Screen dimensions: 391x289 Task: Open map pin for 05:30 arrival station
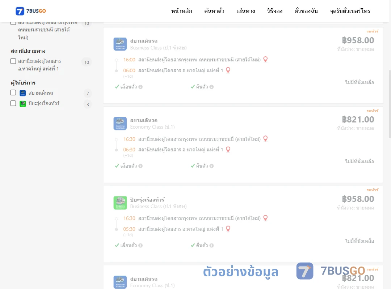coord(228,229)
